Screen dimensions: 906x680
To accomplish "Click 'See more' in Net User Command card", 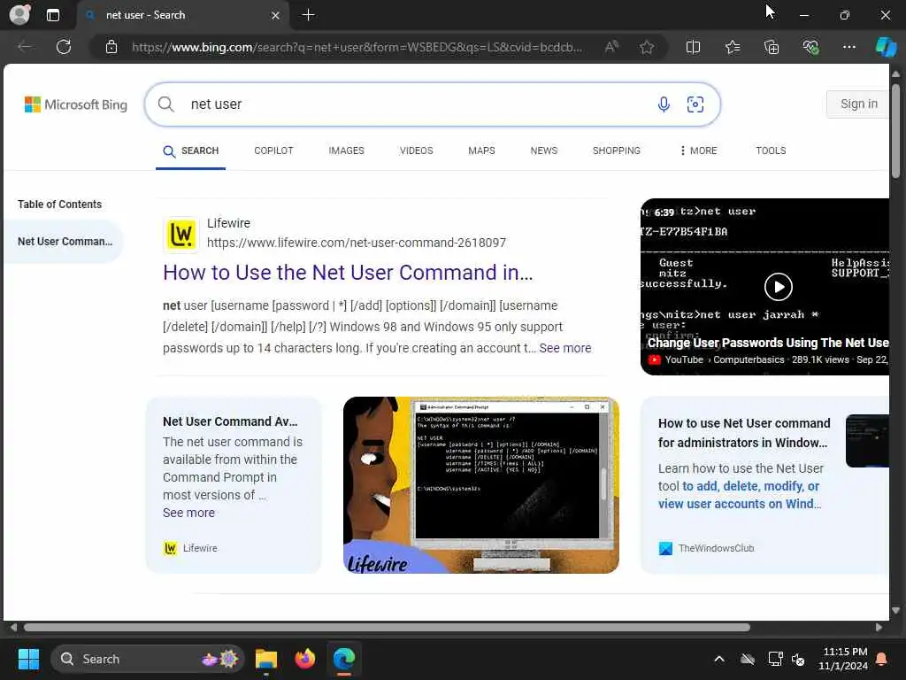I will pyautogui.click(x=188, y=513).
